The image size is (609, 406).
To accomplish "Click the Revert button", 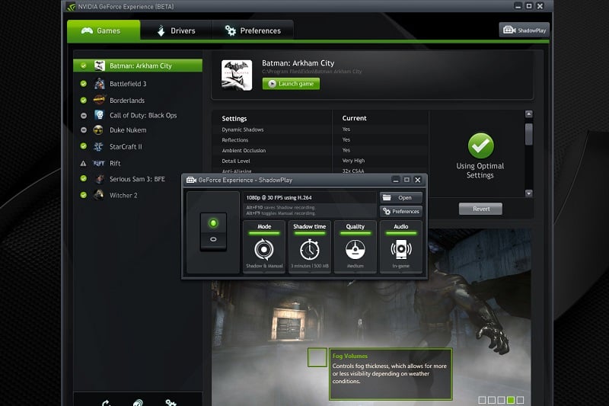I will (x=480, y=209).
